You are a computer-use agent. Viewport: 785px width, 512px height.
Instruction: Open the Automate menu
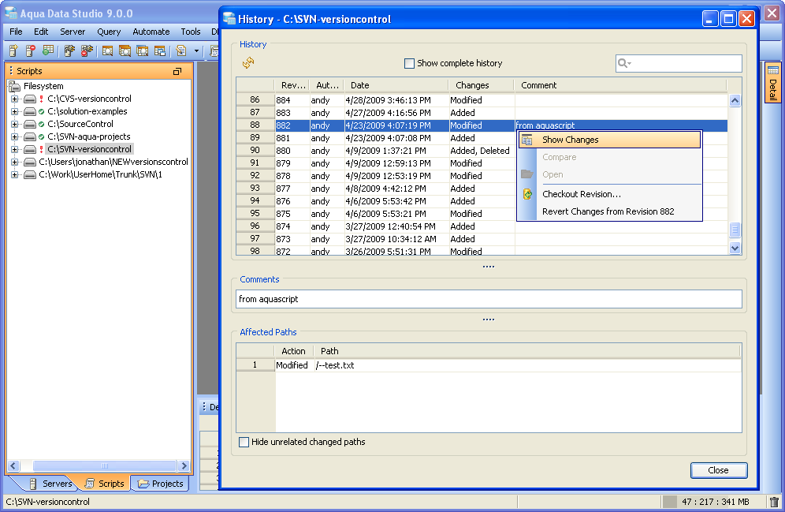151,32
